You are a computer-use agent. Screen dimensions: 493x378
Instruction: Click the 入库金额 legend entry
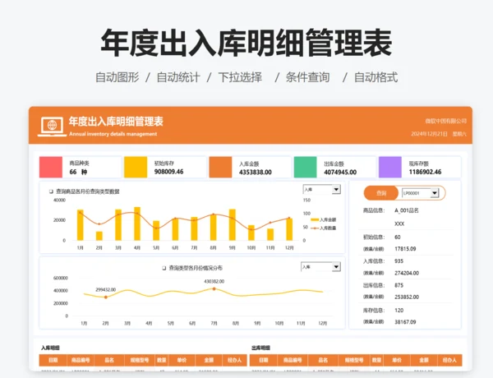(324, 220)
